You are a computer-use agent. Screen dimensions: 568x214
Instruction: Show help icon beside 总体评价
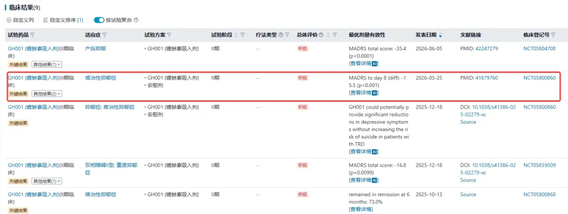point(321,35)
